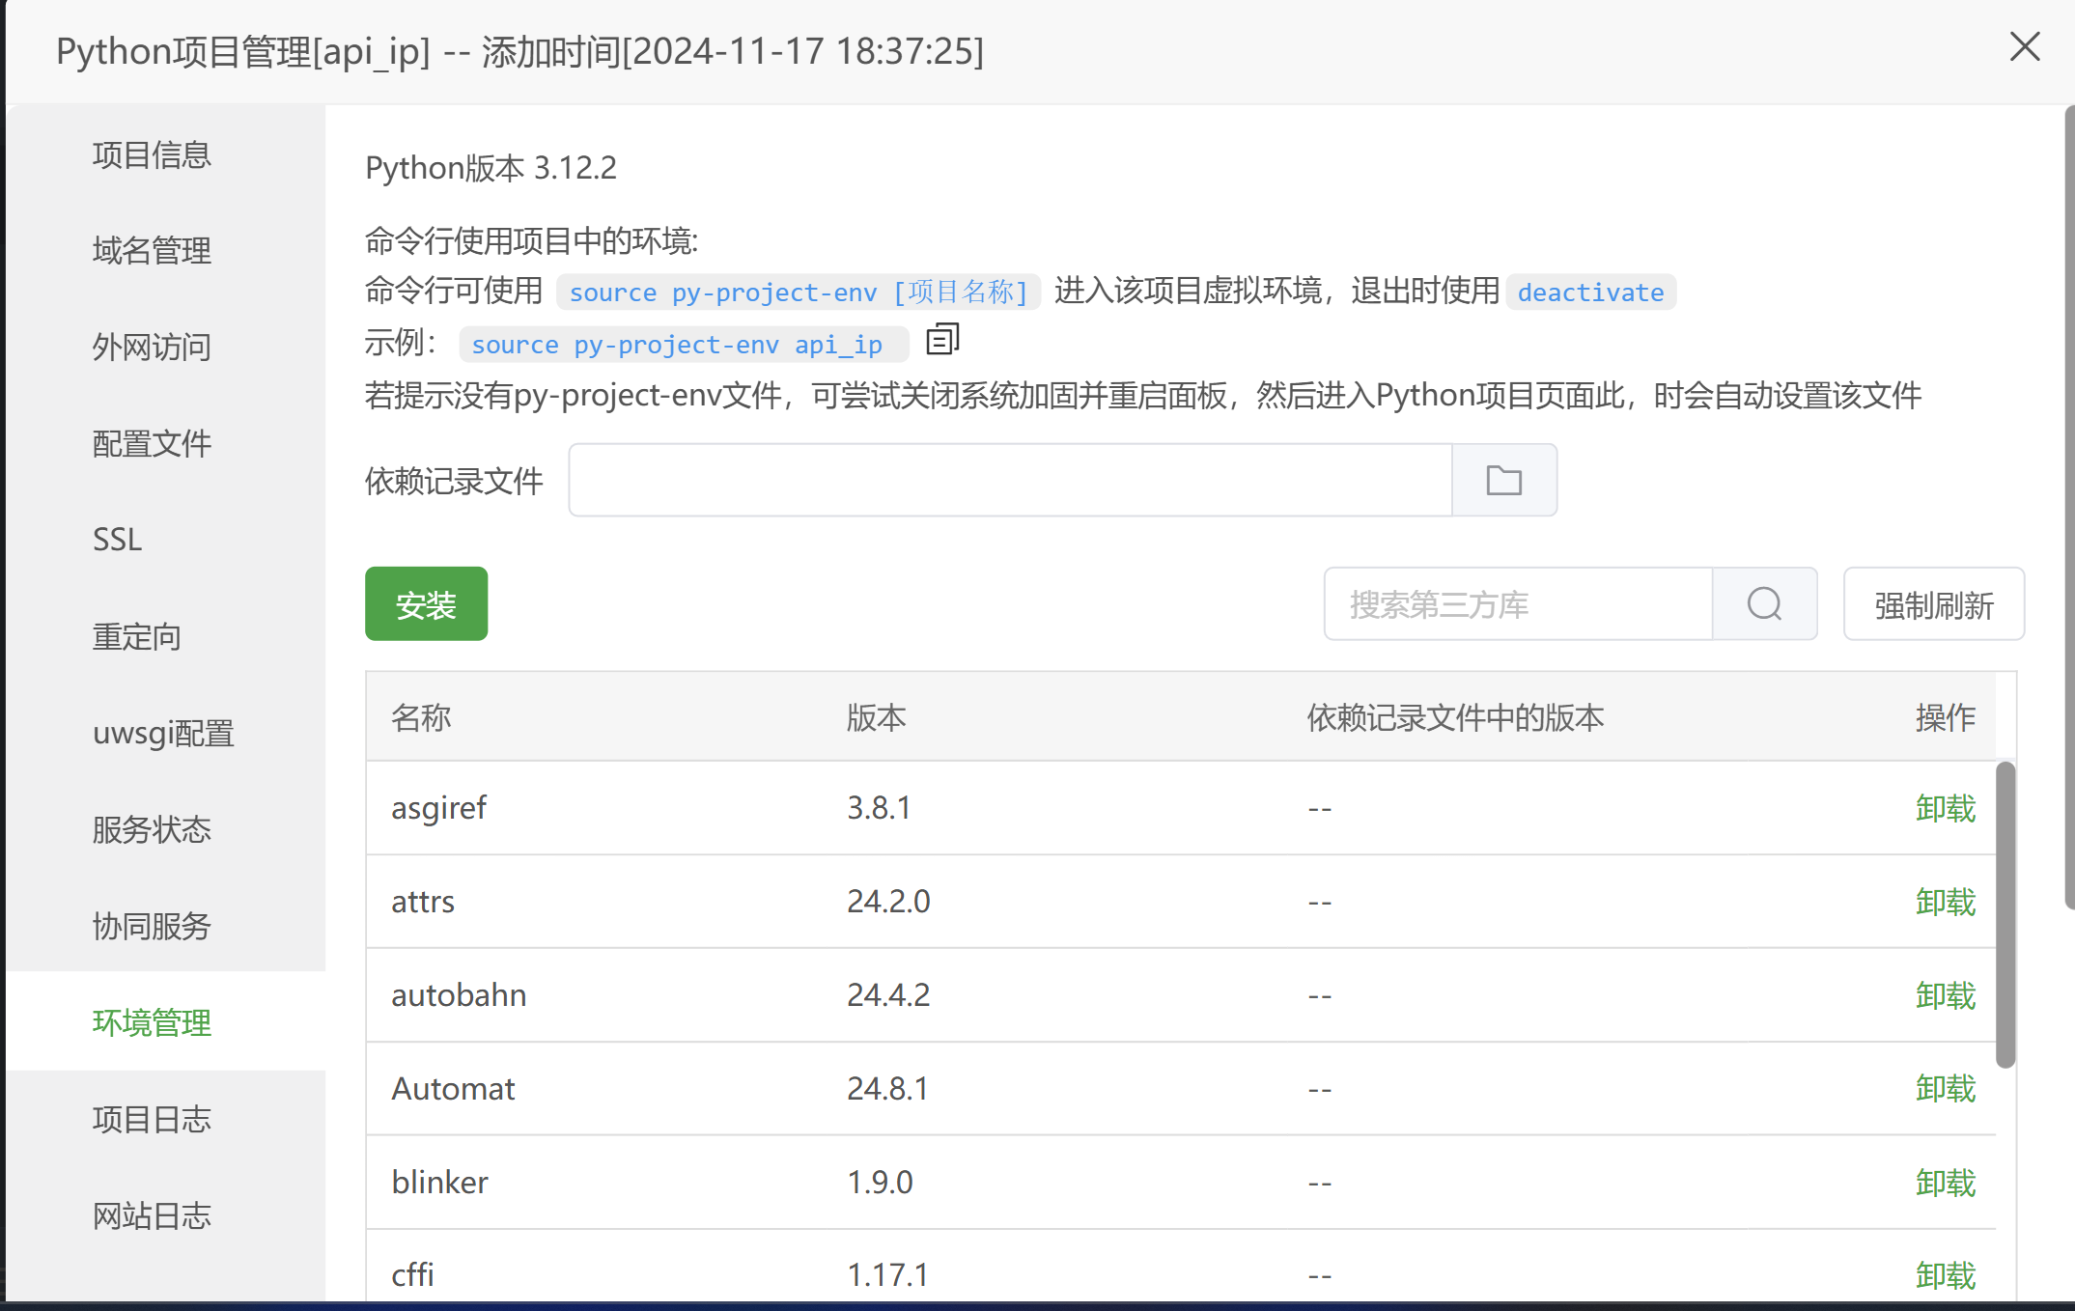The width and height of the screenshot is (2075, 1311).
Task: Click the autobahn package name
Action: (x=459, y=995)
